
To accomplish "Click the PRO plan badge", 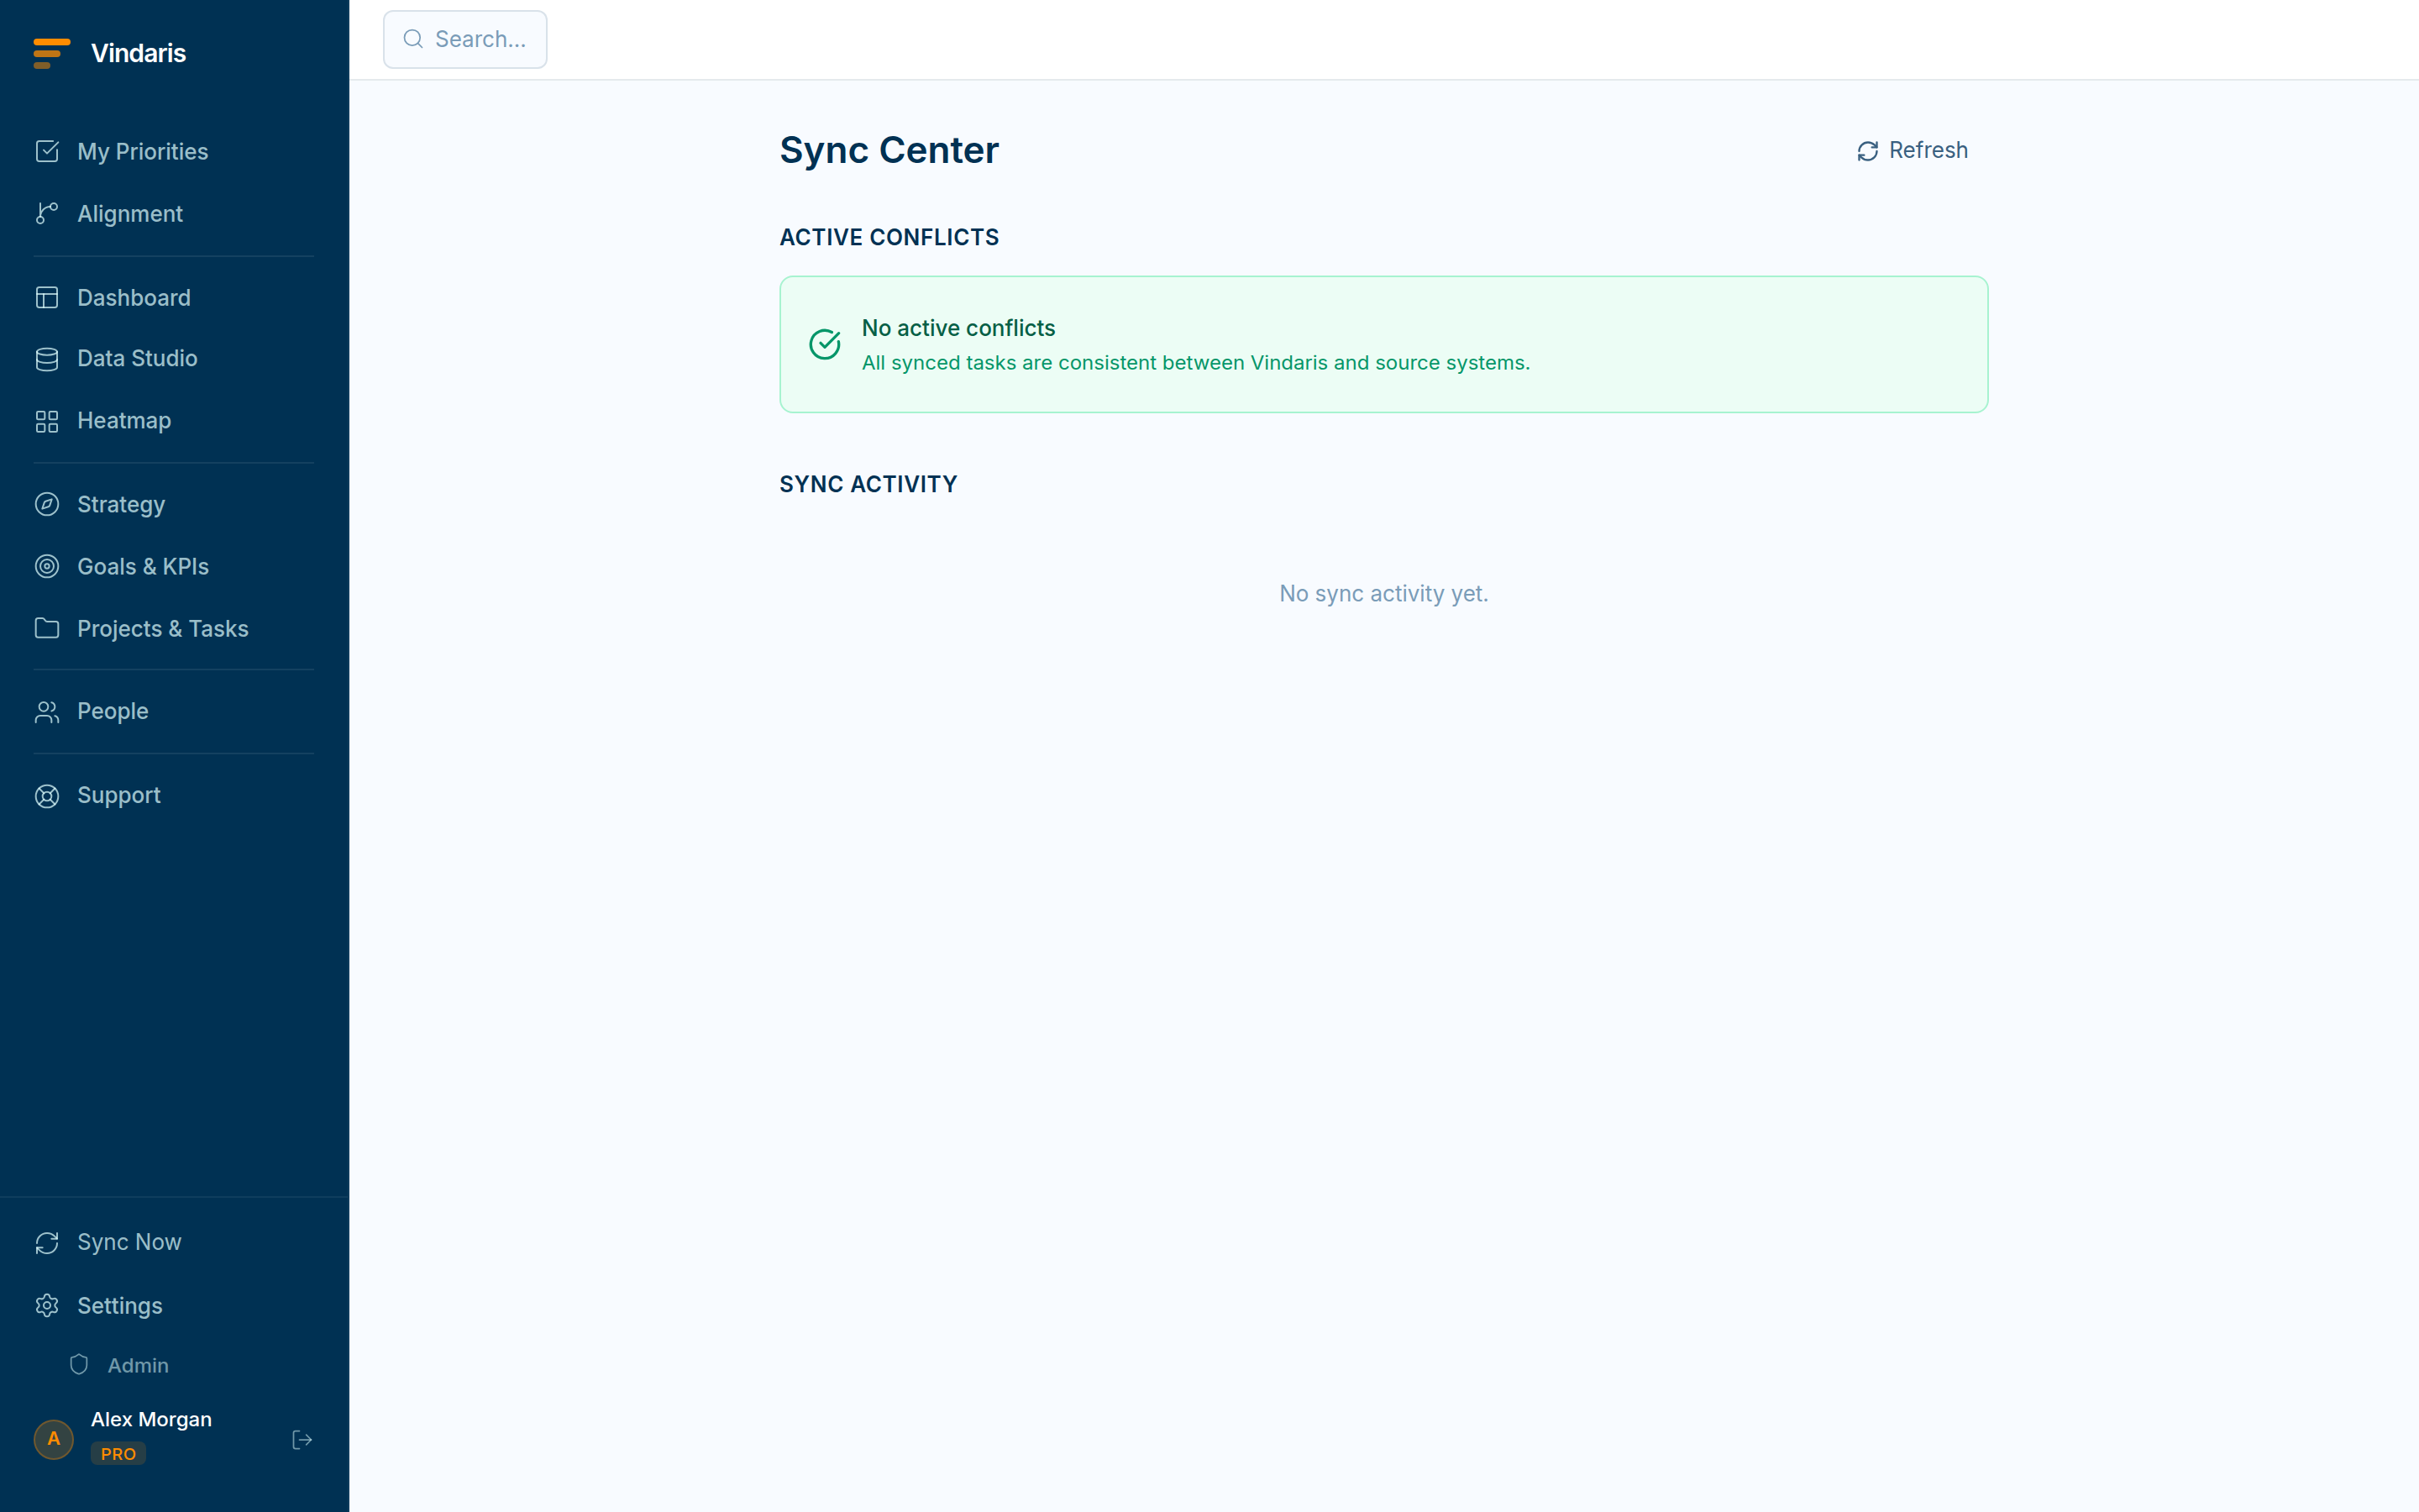I will coord(118,1454).
